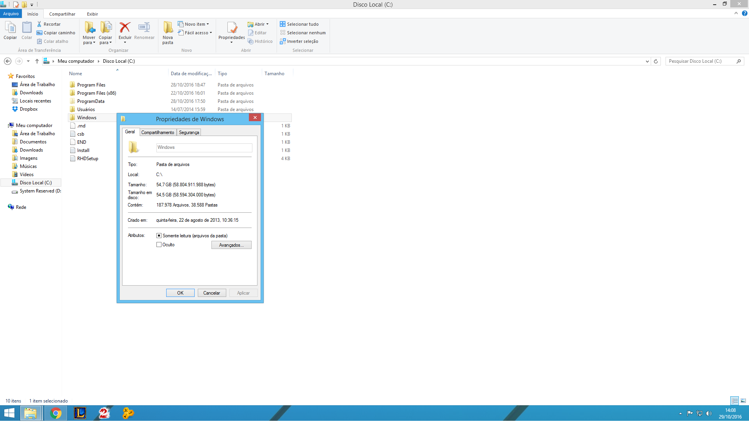
Task: Click Inverter seleção in ribbon
Action: [299, 41]
